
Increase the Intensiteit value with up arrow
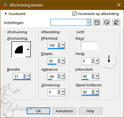tap(93, 75)
